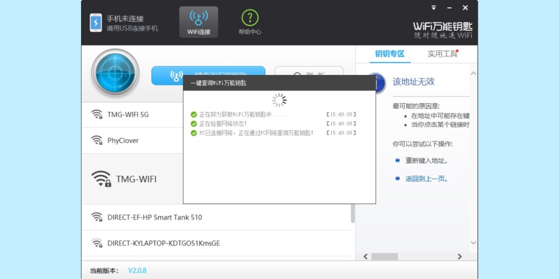Screen dimensions: 559x279
Task: Minimize the WiFi万能钥匙 window
Action: pyautogui.click(x=450, y=7)
